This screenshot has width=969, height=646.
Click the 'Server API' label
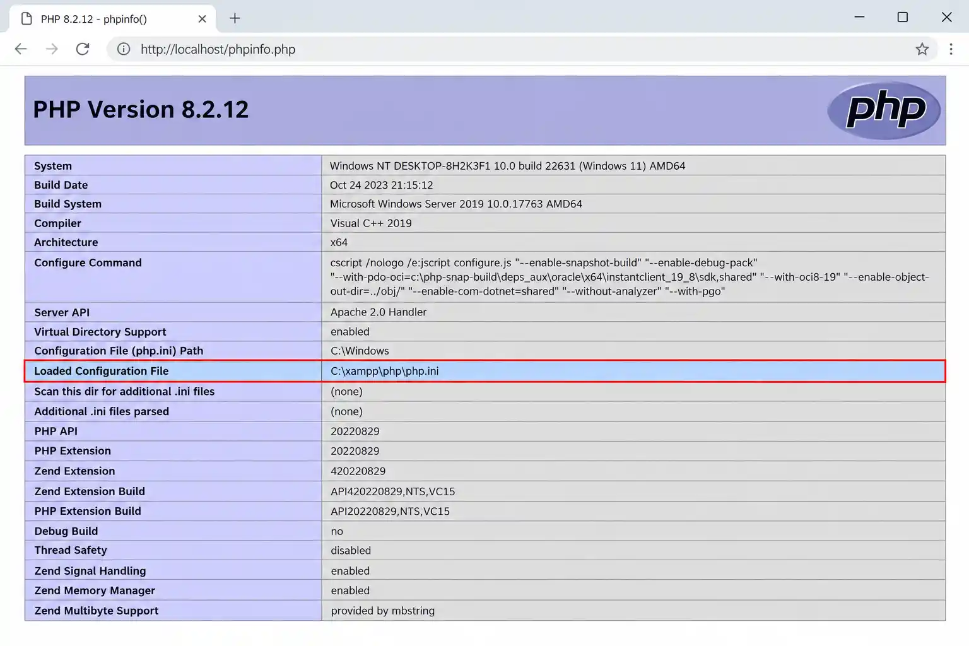tap(62, 312)
